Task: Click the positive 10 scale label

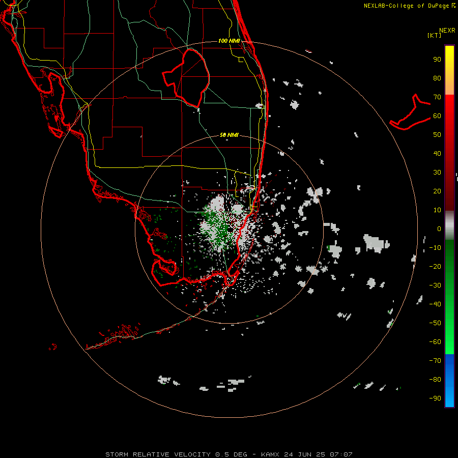Action: point(437,210)
